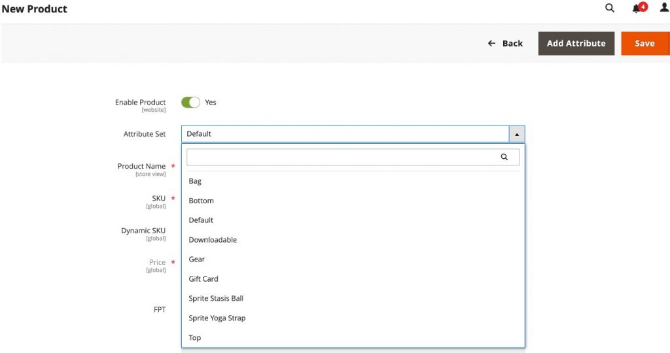Select Sprite Stasis Ball option
The height and width of the screenshot is (353, 670).
tap(216, 299)
